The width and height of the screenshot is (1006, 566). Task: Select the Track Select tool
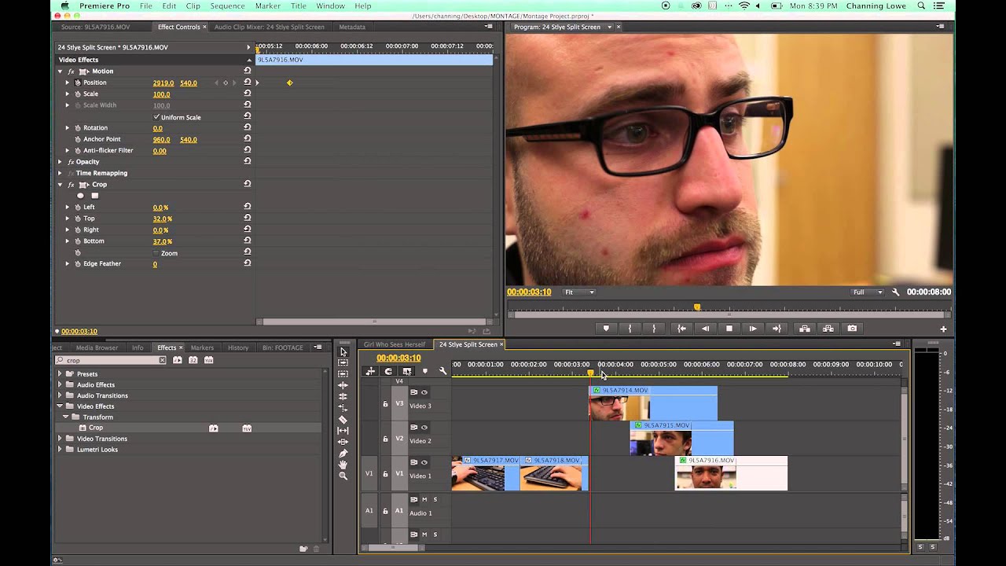[x=343, y=362]
